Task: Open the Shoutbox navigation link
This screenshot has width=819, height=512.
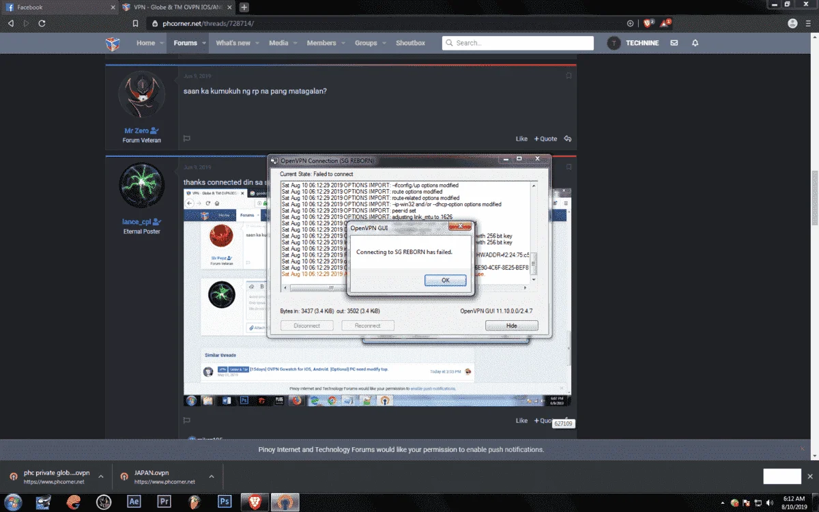Action: (x=410, y=43)
